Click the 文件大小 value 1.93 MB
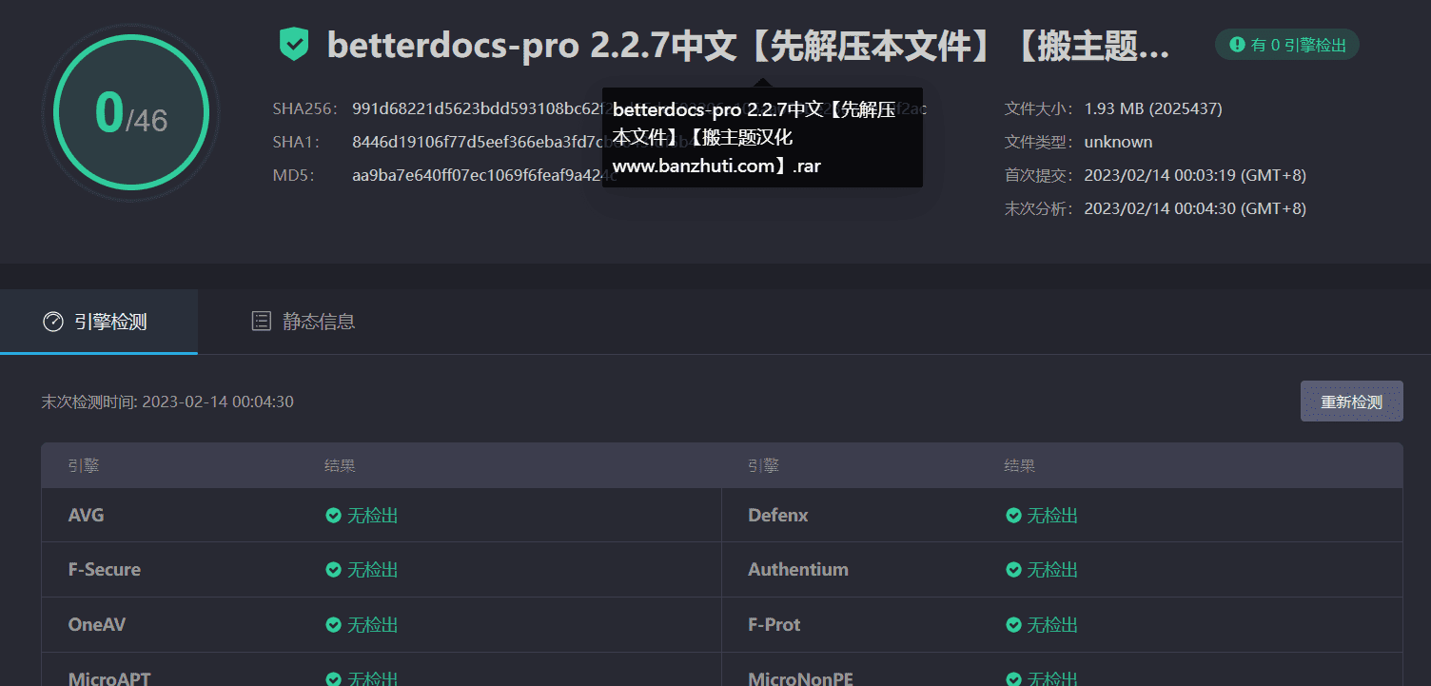Image resolution: width=1431 pixels, height=686 pixels. point(1153,108)
